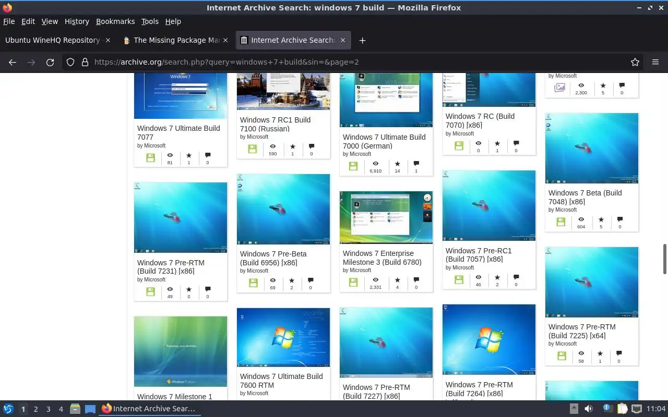Click reviews icon for Windows 7 RC1 Build 7100 (Russian)
The image size is (668, 417).
click(x=312, y=146)
